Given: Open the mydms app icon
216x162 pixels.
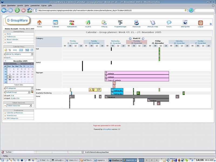Looking at the screenshot, I should pos(88,23).
